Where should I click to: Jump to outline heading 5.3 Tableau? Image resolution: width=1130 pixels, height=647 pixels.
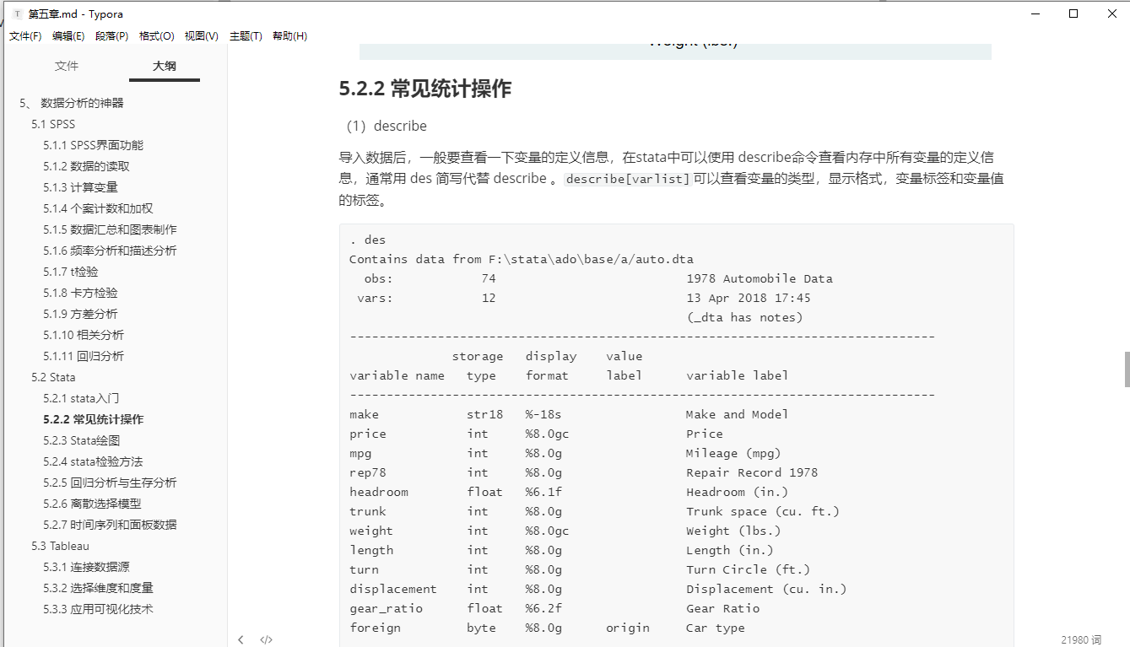click(60, 546)
